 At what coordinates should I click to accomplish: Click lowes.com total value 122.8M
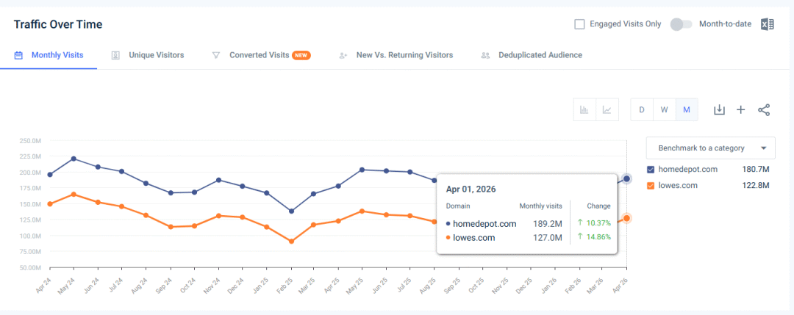pos(756,186)
